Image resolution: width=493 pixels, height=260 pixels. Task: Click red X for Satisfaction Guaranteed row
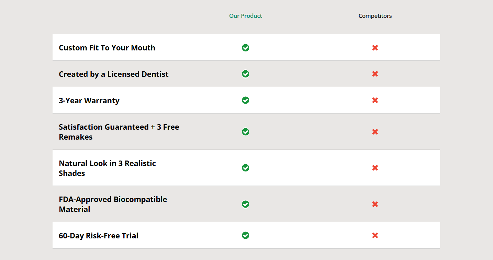[x=375, y=132]
